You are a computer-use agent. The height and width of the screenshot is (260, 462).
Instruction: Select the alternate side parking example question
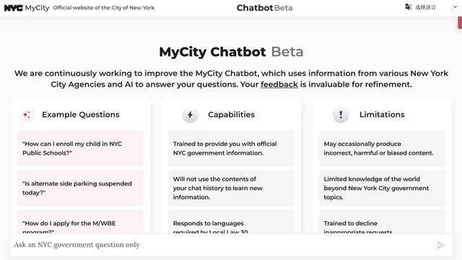pyautogui.click(x=81, y=188)
